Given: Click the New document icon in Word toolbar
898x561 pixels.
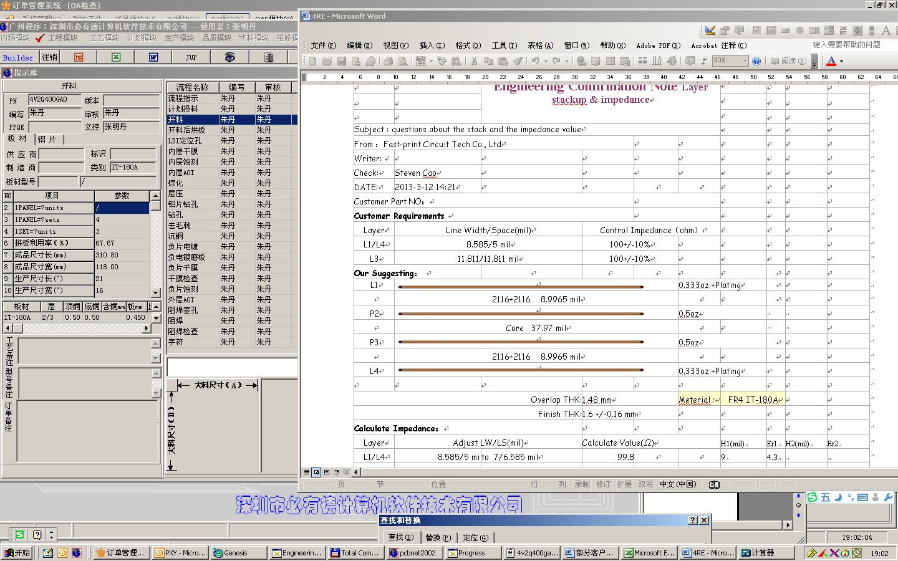Looking at the screenshot, I should [312, 60].
